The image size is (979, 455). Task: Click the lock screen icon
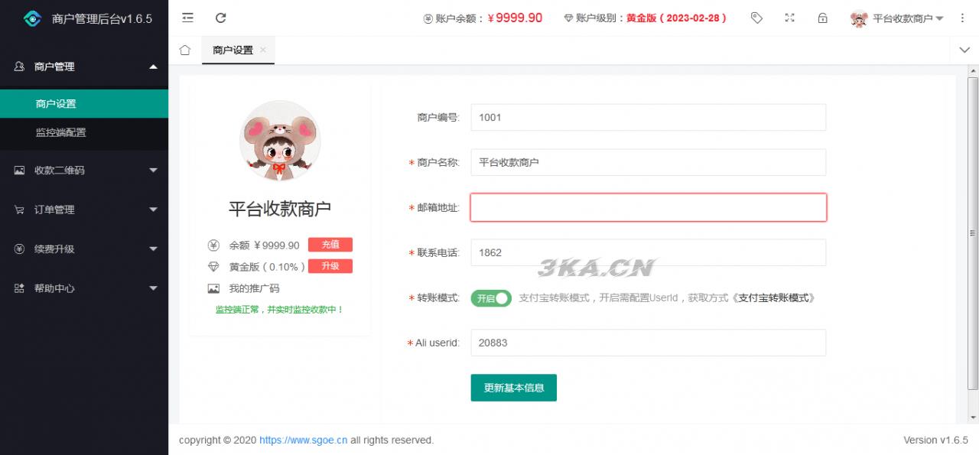click(x=822, y=18)
